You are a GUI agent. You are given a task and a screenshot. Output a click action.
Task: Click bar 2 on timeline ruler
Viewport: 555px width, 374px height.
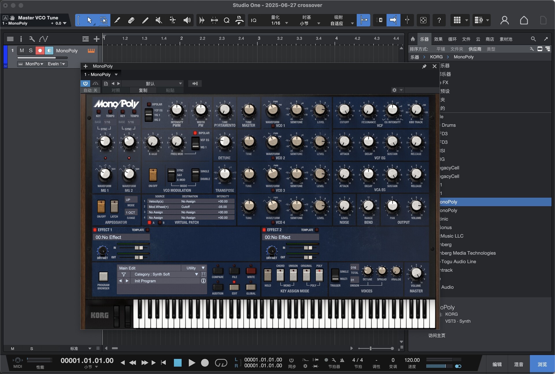(x=181, y=38)
